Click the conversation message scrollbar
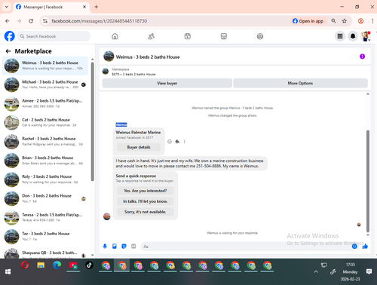377x285 pixels. [368, 181]
